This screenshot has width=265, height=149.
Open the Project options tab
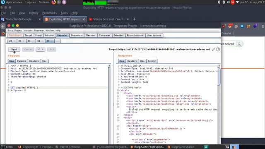(135, 35)
